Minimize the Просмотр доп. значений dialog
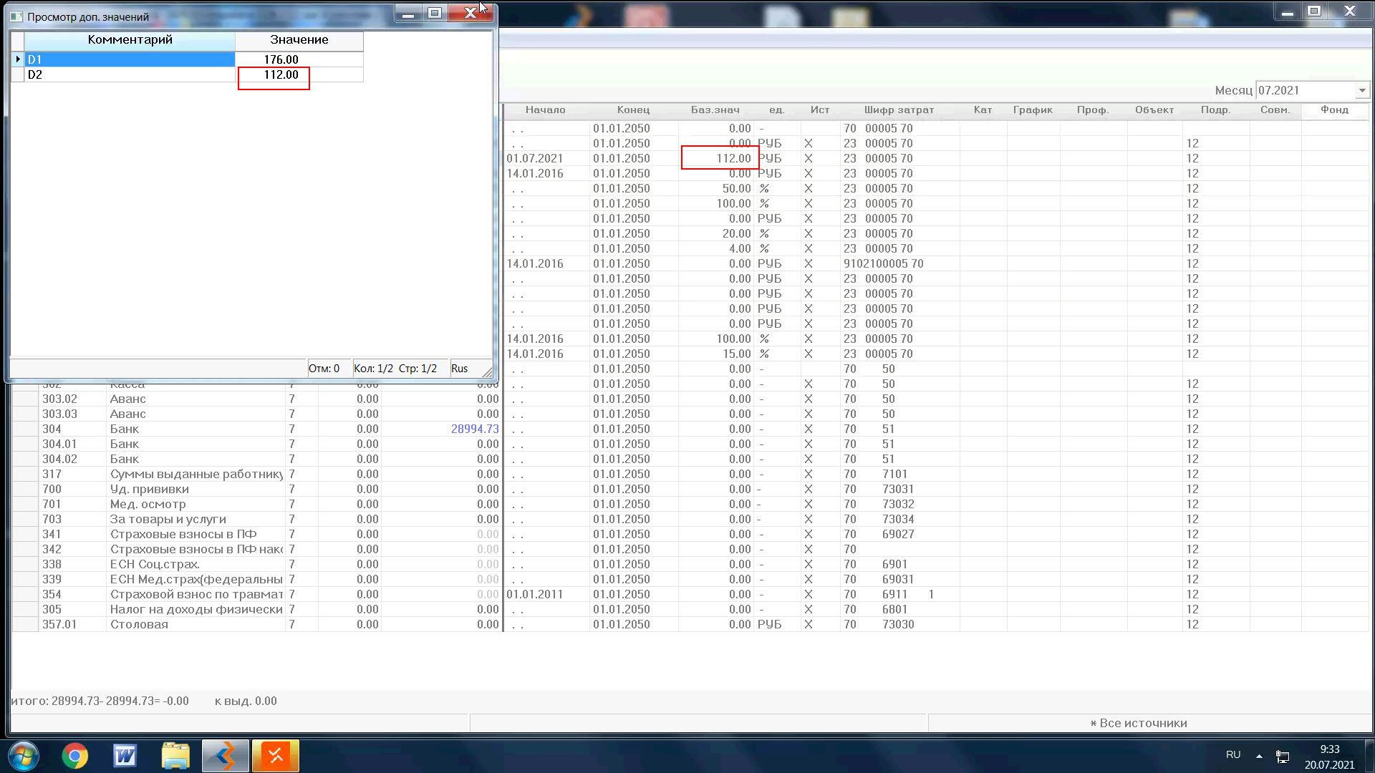This screenshot has width=1375, height=773. click(408, 13)
